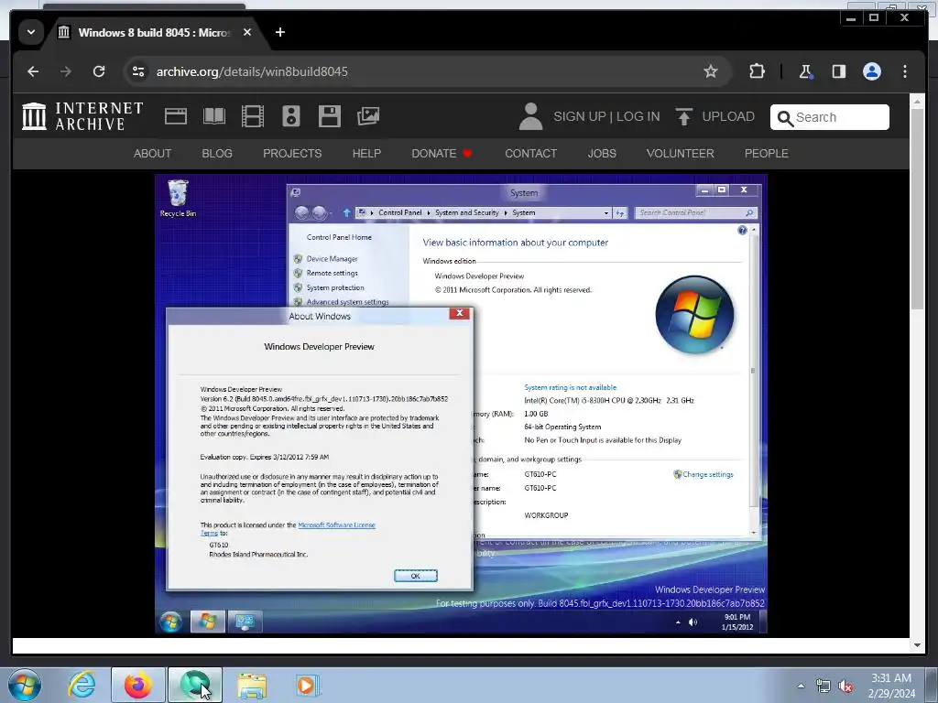
Task: Toggle the browser side panel
Action: coord(839,71)
